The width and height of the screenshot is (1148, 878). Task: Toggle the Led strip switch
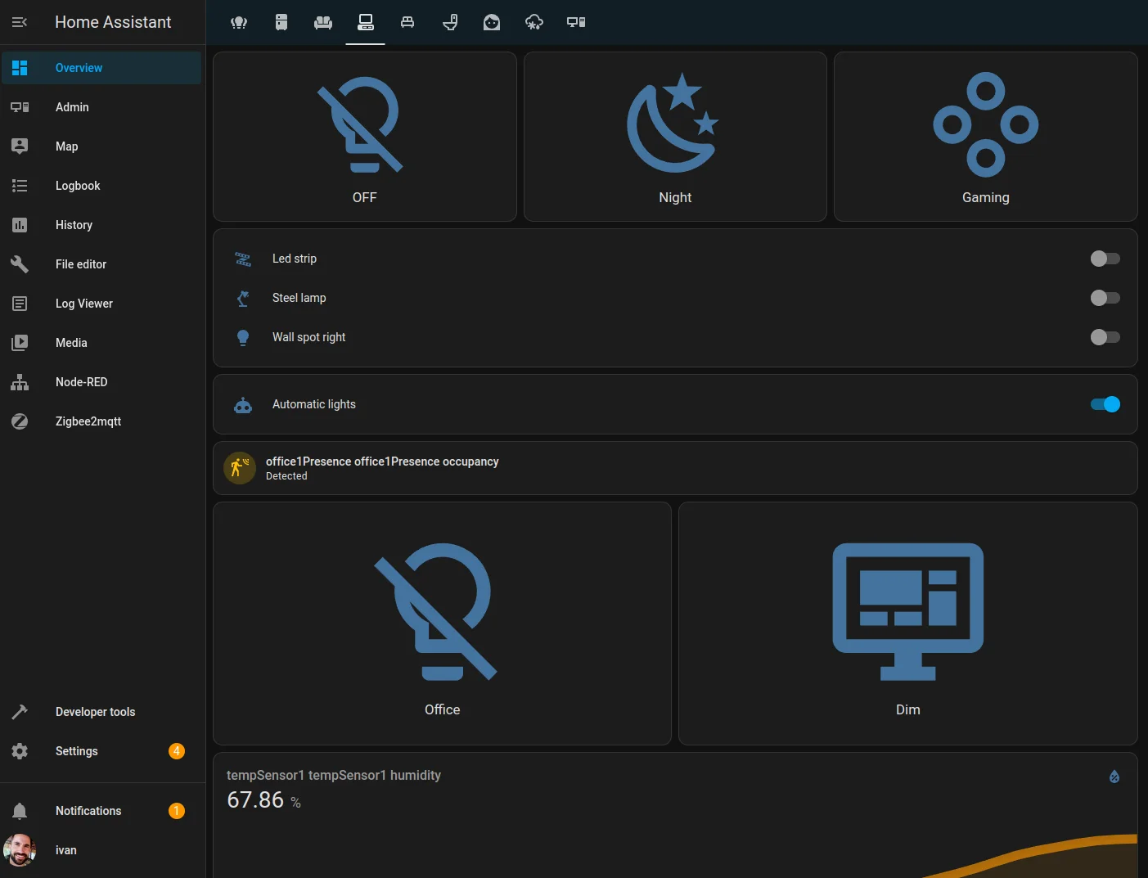[1105, 259]
